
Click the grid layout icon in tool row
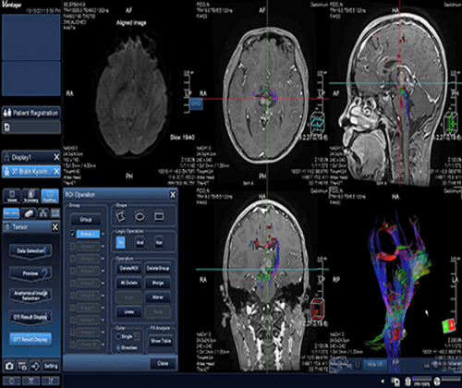tap(55, 213)
